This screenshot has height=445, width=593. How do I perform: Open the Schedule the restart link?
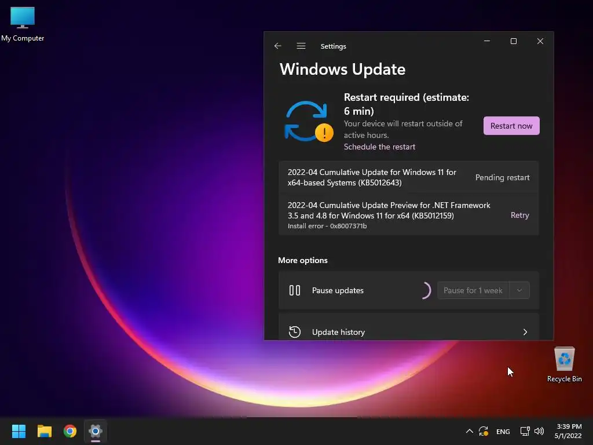(379, 147)
